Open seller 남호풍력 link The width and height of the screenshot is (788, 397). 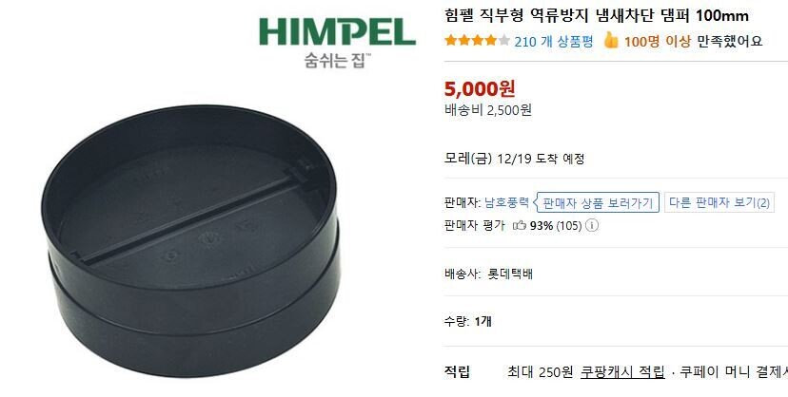506,202
